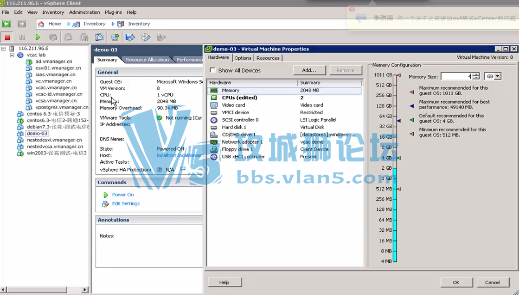Click the OK button in VM Properties

point(456,283)
